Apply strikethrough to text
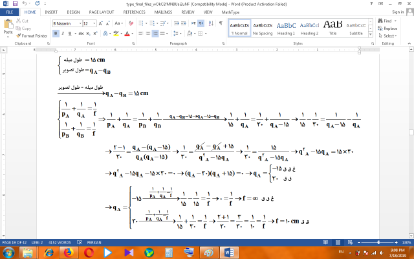Image resolution: width=414 pixels, height=259 pixels. pyautogui.click(x=81, y=34)
